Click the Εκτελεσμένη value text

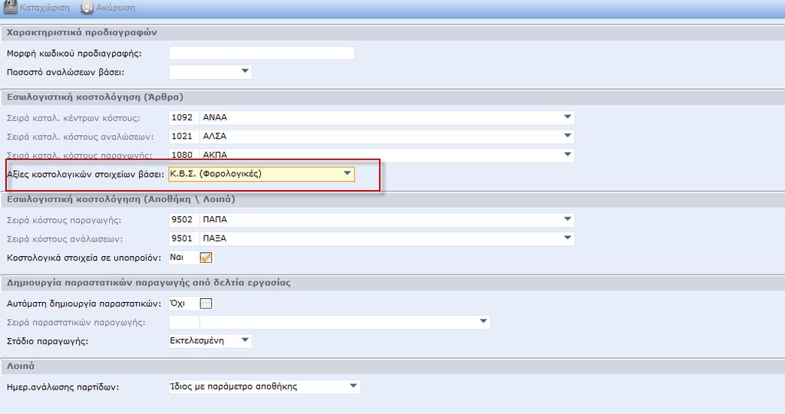point(196,340)
